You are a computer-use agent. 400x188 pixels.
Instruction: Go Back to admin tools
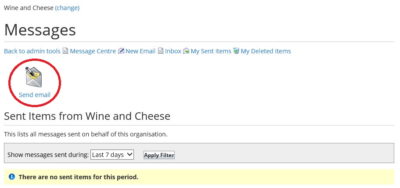pos(32,51)
